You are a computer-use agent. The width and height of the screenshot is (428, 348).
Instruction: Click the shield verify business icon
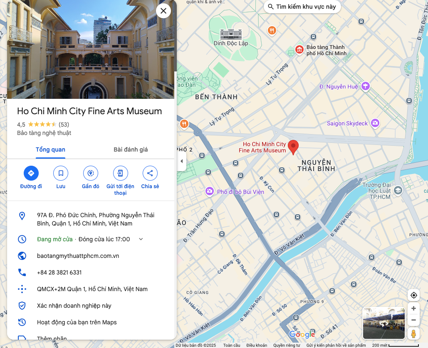(22, 306)
